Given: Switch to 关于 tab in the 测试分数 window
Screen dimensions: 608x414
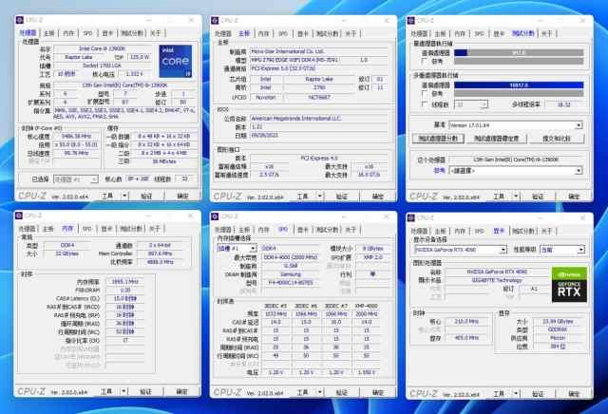Looking at the screenshot, I should tap(547, 34).
